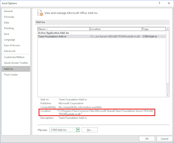Image resolution: width=174 pixels, height=143 pixels.
Task: Click the full Location path text
Action: pos(106,112)
